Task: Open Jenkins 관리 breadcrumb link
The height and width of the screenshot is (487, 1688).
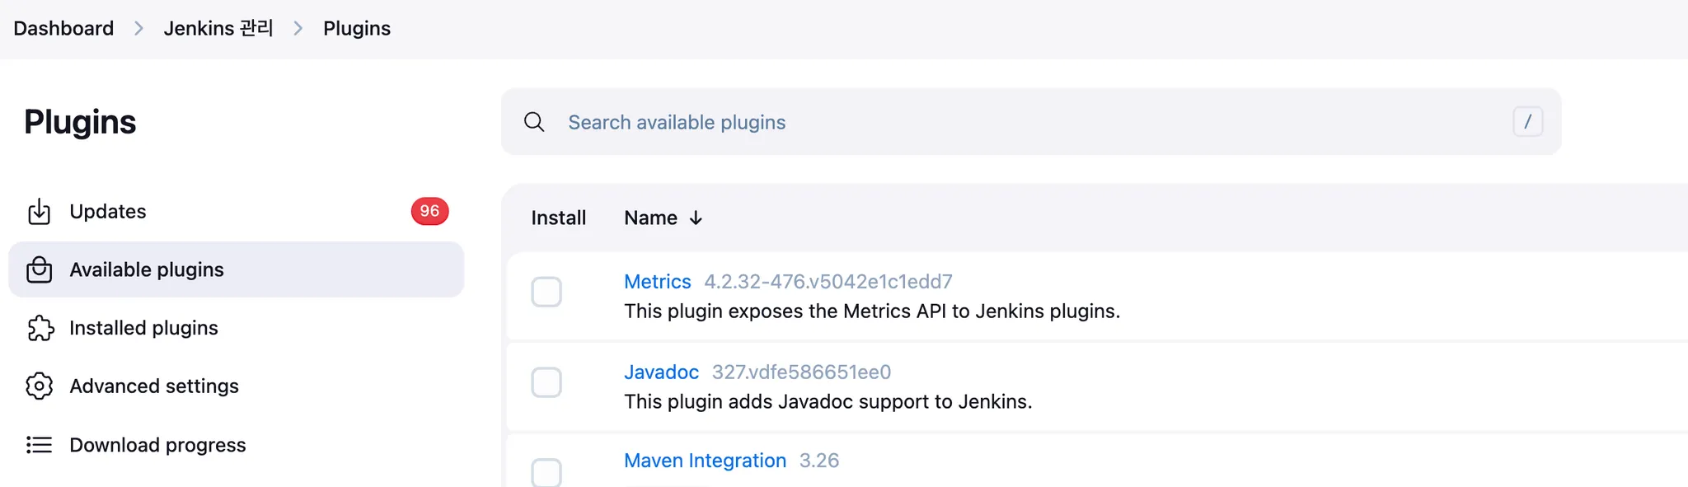Action: coord(218,28)
